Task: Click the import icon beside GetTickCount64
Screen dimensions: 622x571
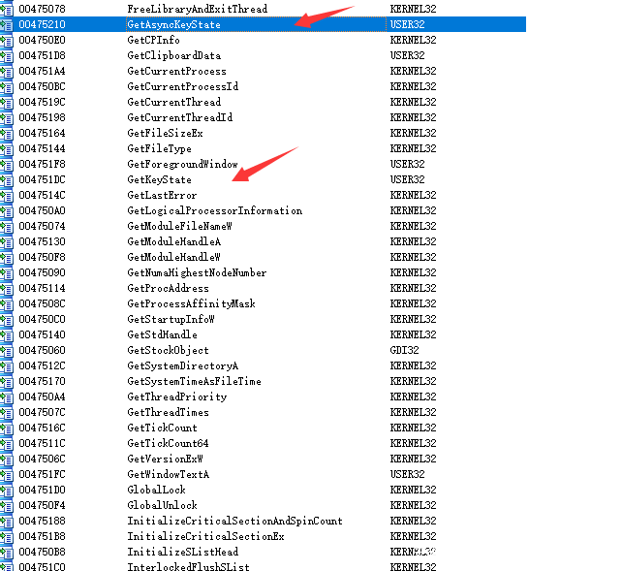Action: pyautogui.click(x=7, y=444)
